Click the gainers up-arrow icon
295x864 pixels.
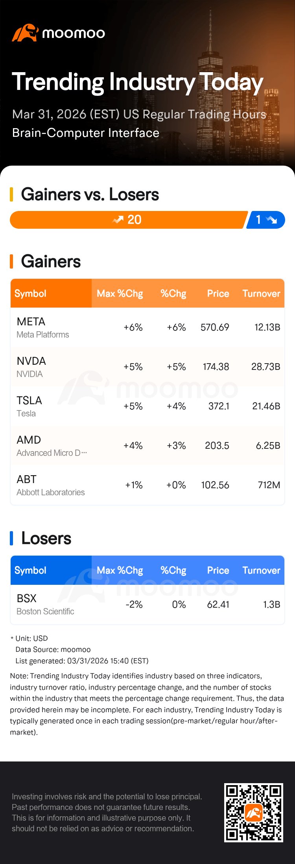point(118,220)
